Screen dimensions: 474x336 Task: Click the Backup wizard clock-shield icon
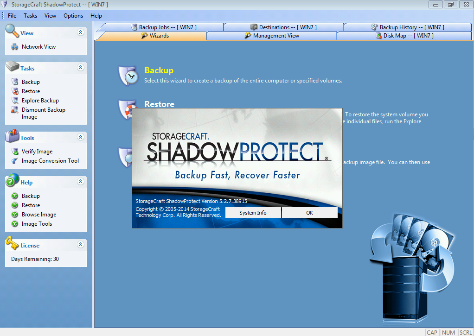[x=129, y=76]
